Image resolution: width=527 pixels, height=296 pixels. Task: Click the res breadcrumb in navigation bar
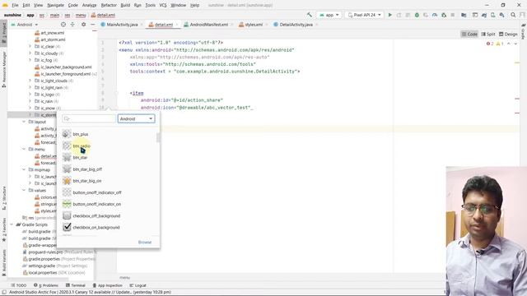coord(68,15)
